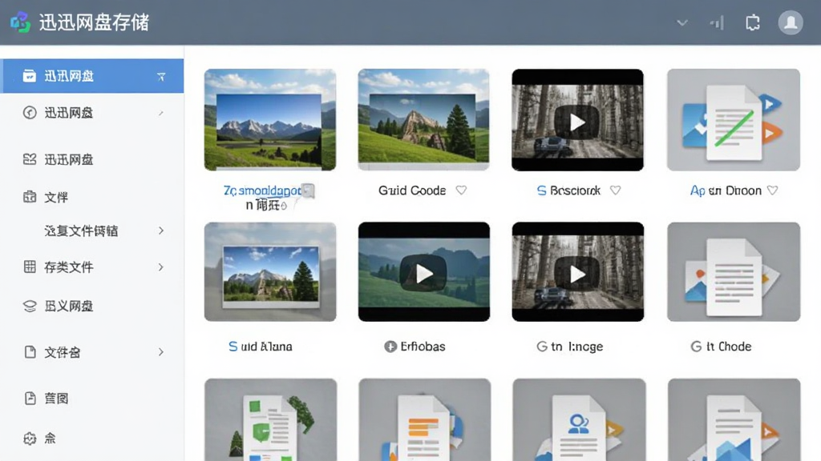Toggle favorite heart beside Bosciorck

[x=615, y=190]
